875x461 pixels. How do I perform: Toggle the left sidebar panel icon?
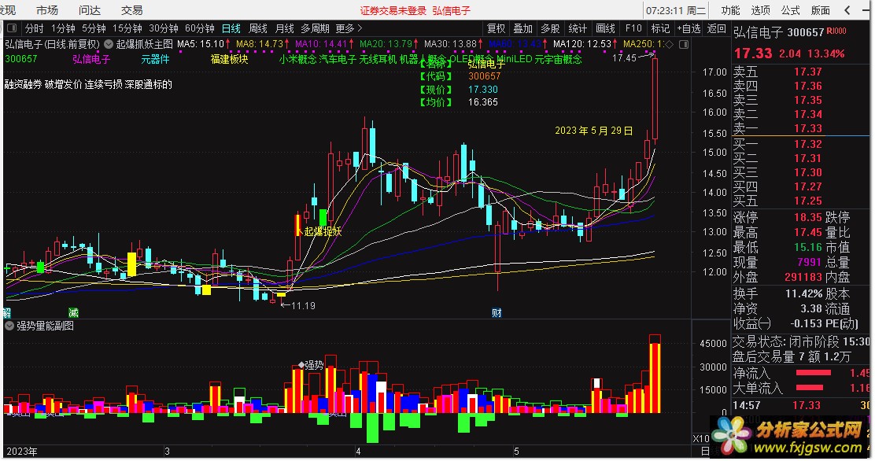12,28
